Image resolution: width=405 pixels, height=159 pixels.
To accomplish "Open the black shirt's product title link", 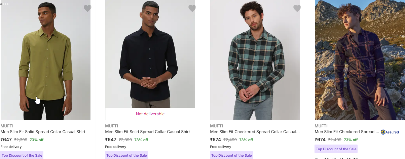I will tap(147, 132).
